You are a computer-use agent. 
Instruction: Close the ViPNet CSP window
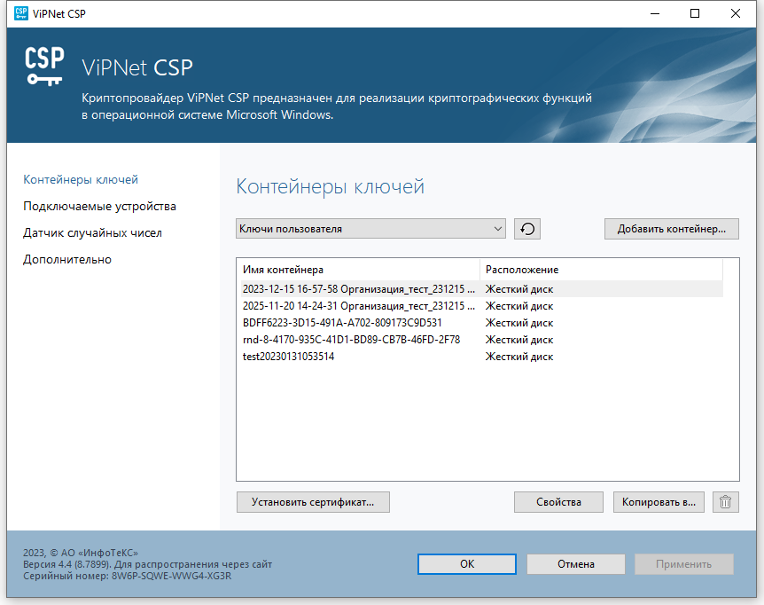pyautogui.click(x=736, y=13)
